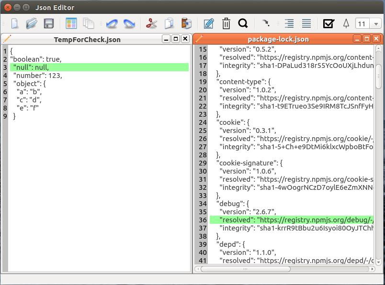Click horizontal scrollbar right arrow
This screenshot has width=385, height=285.
tap(372, 269)
